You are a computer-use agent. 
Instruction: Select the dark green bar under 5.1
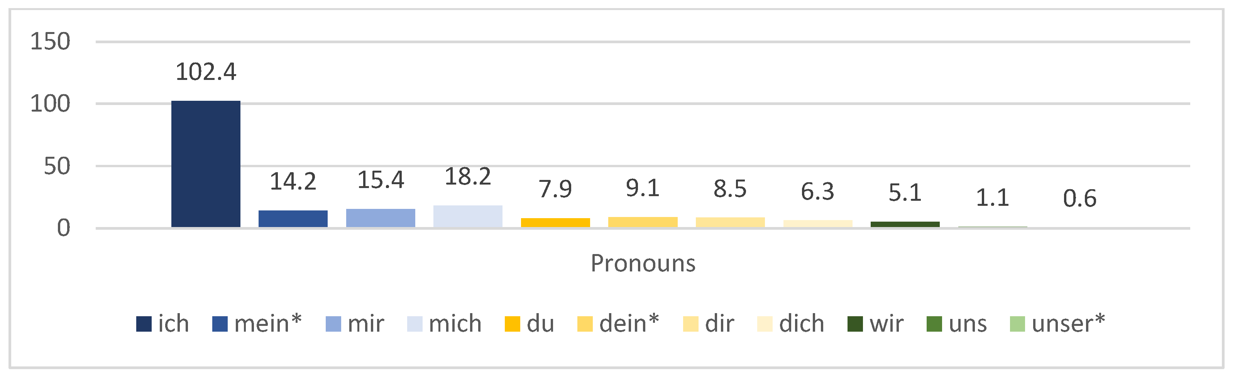coord(905,224)
